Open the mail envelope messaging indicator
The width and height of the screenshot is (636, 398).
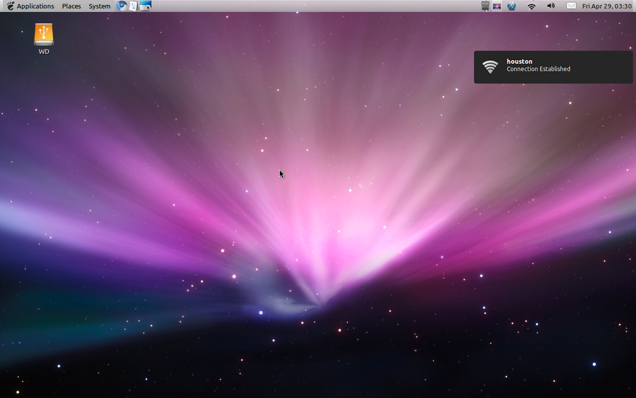571,6
